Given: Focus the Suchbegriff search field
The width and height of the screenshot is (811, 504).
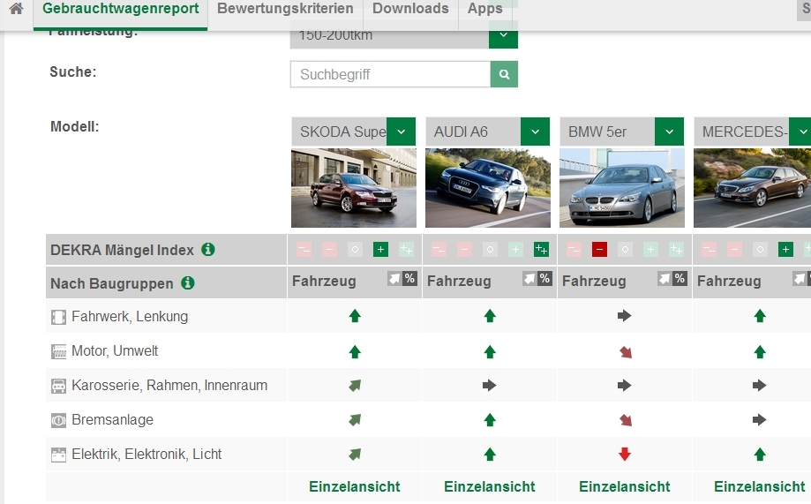Looking at the screenshot, I should click(x=391, y=74).
